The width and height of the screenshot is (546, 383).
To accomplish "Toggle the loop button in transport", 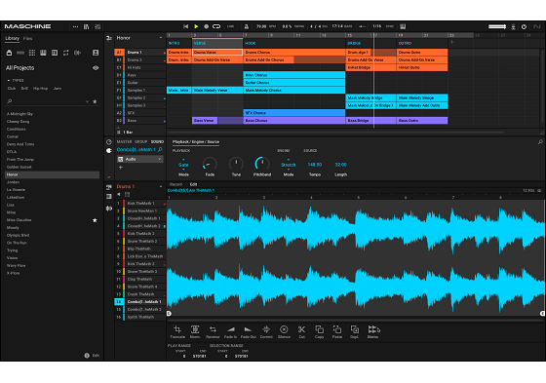I will click(x=216, y=26).
